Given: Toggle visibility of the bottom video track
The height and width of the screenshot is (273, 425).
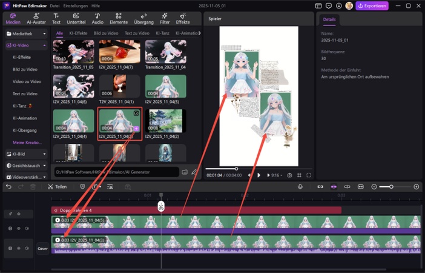Looking at the screenshot, I should tap(19, 248).
